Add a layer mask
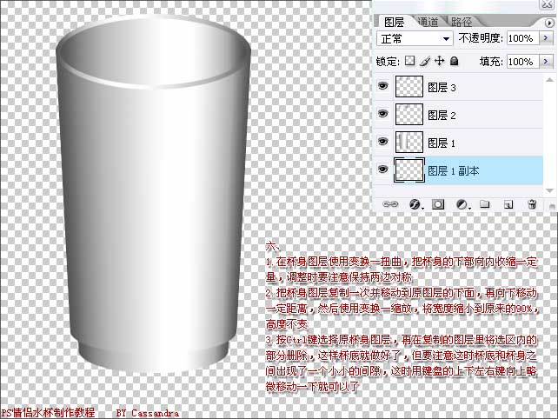 [x=438, y=204]
